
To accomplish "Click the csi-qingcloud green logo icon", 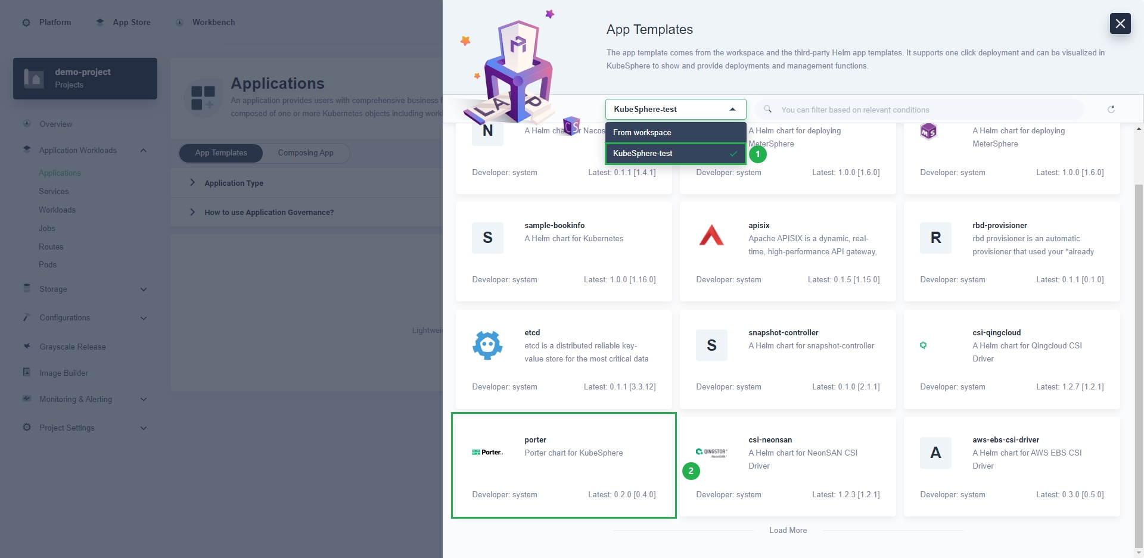I will pyautogui.click(x=923, y=345).
